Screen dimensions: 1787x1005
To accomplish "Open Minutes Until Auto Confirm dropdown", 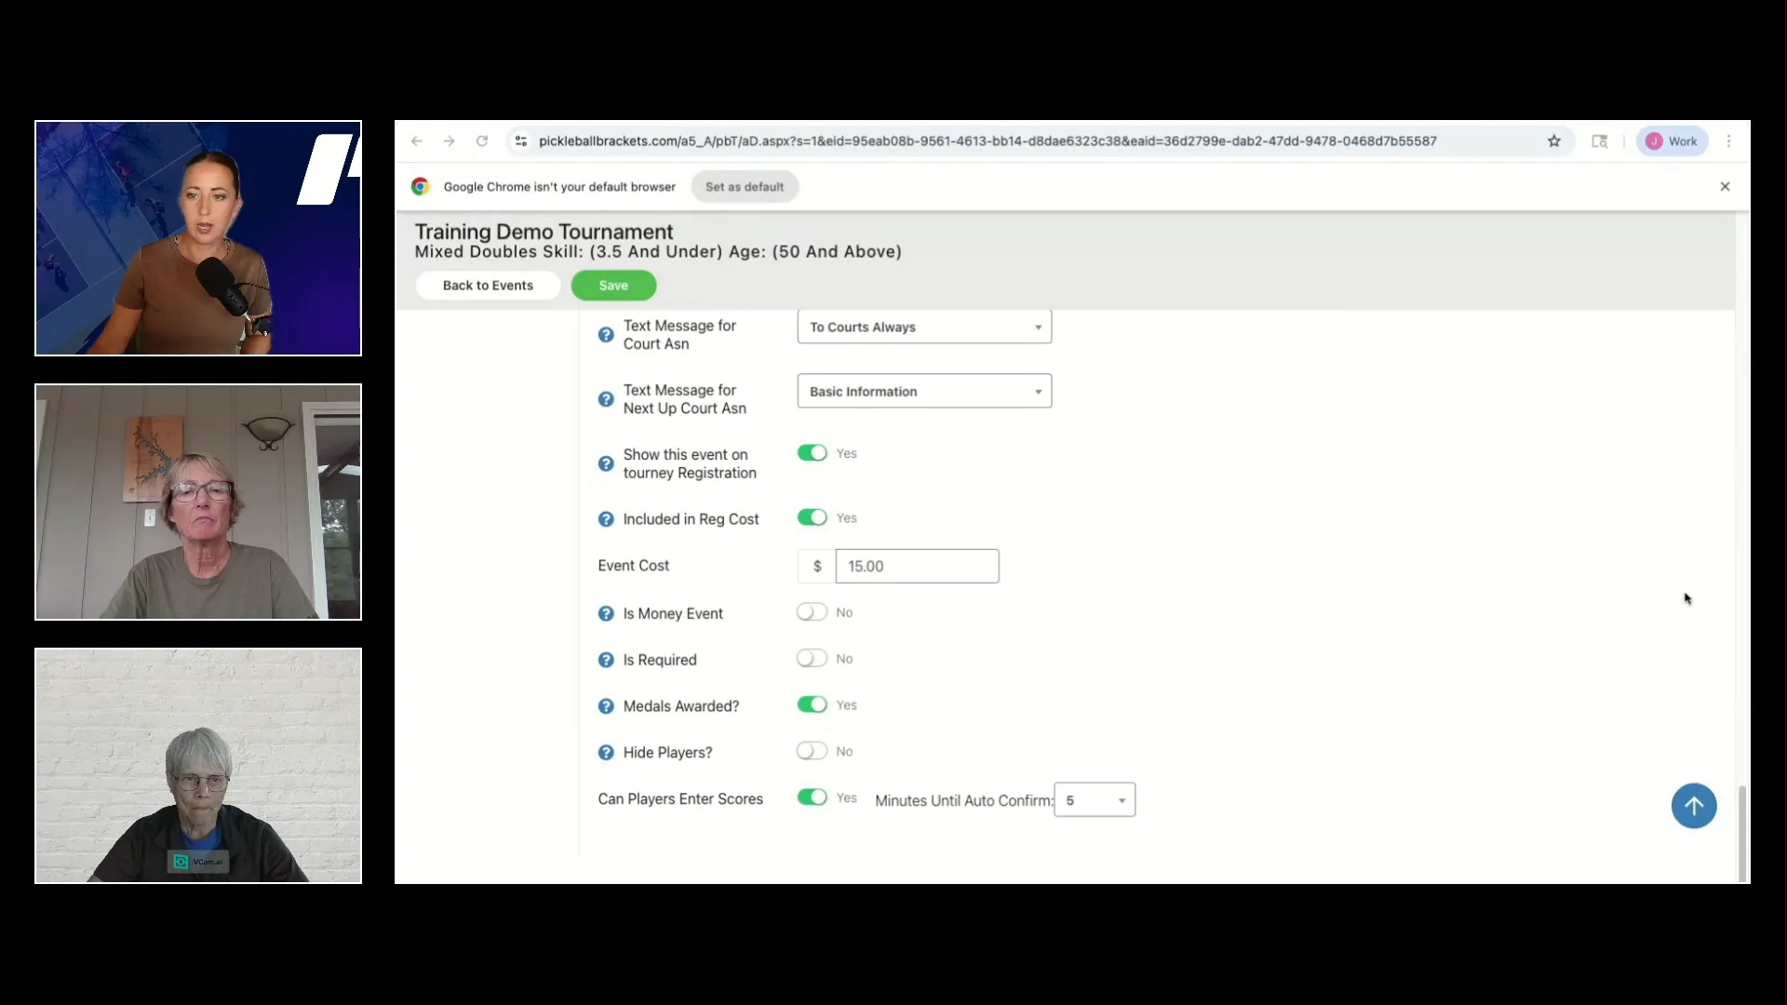I will click(x=1095, y=800).
